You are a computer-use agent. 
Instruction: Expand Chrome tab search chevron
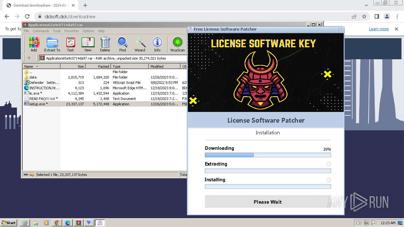click(x=366, y=5)
